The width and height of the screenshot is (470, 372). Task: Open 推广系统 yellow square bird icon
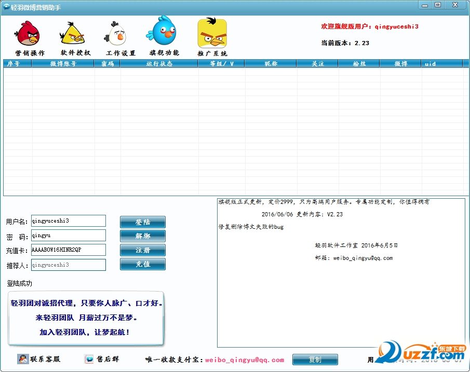[x=212, y=32]
